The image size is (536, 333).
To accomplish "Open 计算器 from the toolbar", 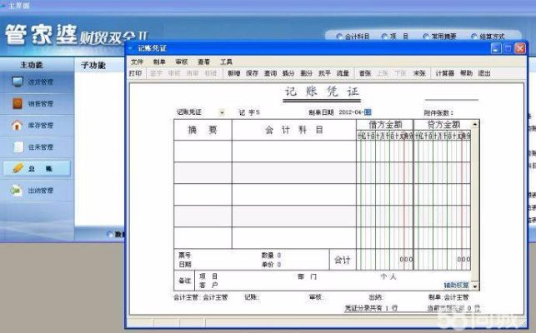I will click(x=445, y=73).
